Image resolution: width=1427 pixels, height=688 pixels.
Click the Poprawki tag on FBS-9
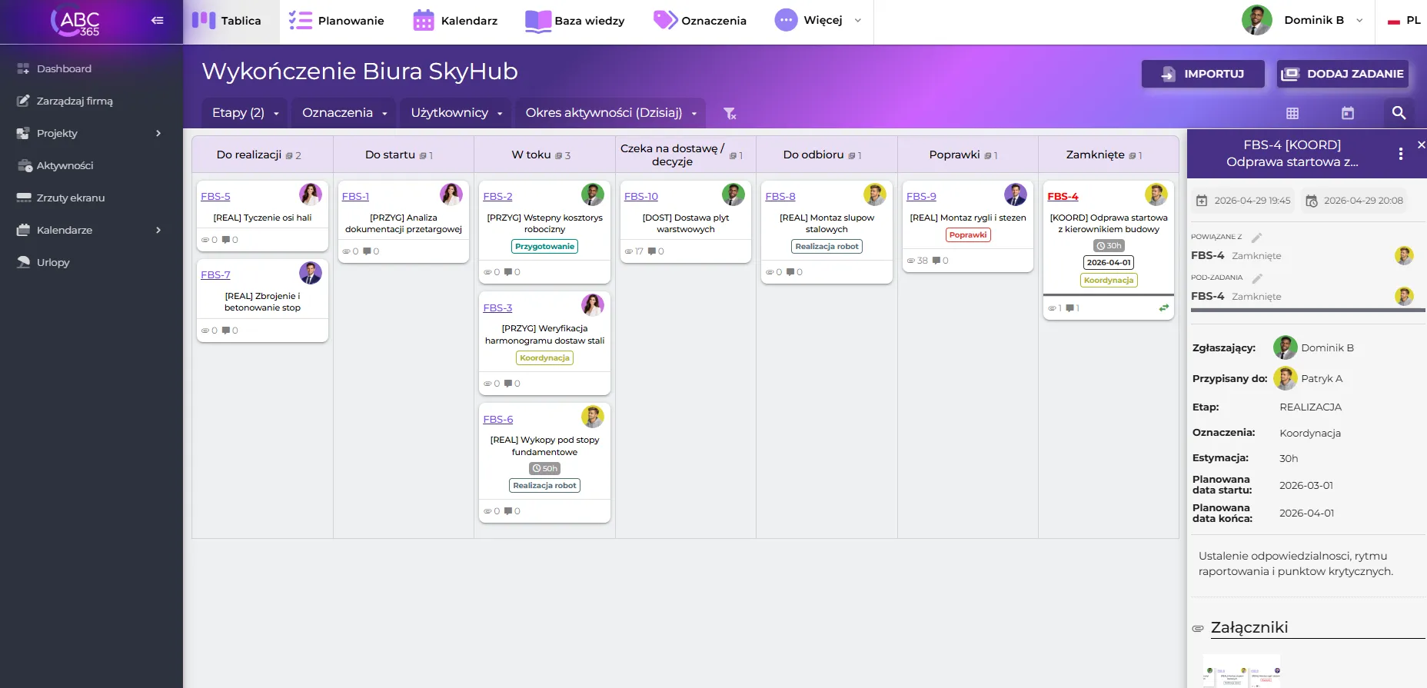click(x=968, y=235)
